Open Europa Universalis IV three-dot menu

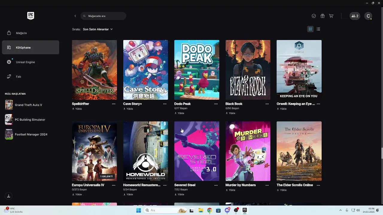114,185
